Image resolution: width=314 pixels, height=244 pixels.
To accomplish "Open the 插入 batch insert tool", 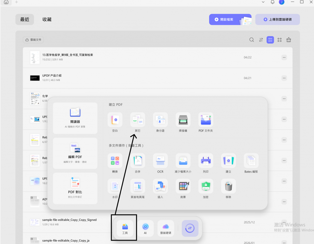I will point(160,186).
